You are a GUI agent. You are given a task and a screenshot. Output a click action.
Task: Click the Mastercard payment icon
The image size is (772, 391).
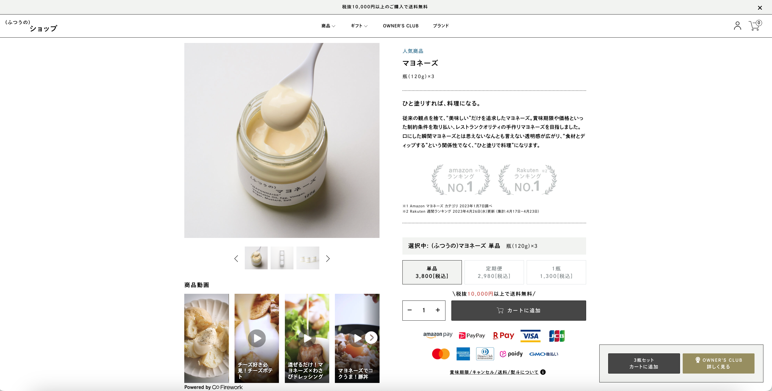[441, 354]
